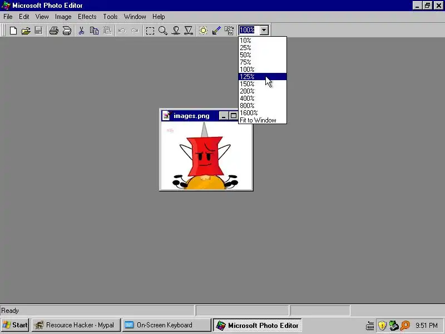This screenshot has height=334, width=445.
Task: Select the Sharpen tool icon
Action: pos(189,31)
